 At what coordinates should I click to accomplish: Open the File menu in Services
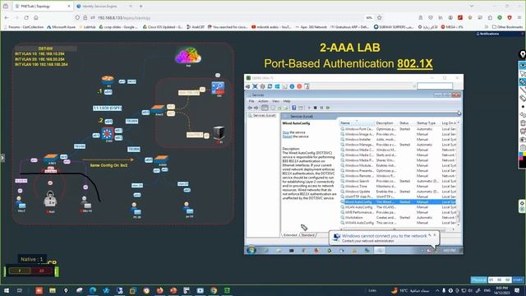click(251, 101)
